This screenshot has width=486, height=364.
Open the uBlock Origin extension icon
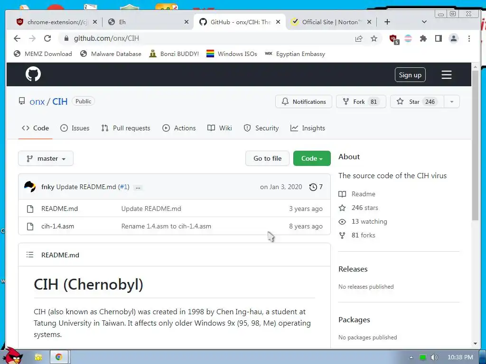coord(394,39)
